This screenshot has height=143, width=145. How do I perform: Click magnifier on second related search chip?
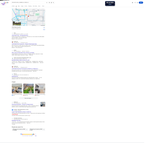click(x=44, y=130)
